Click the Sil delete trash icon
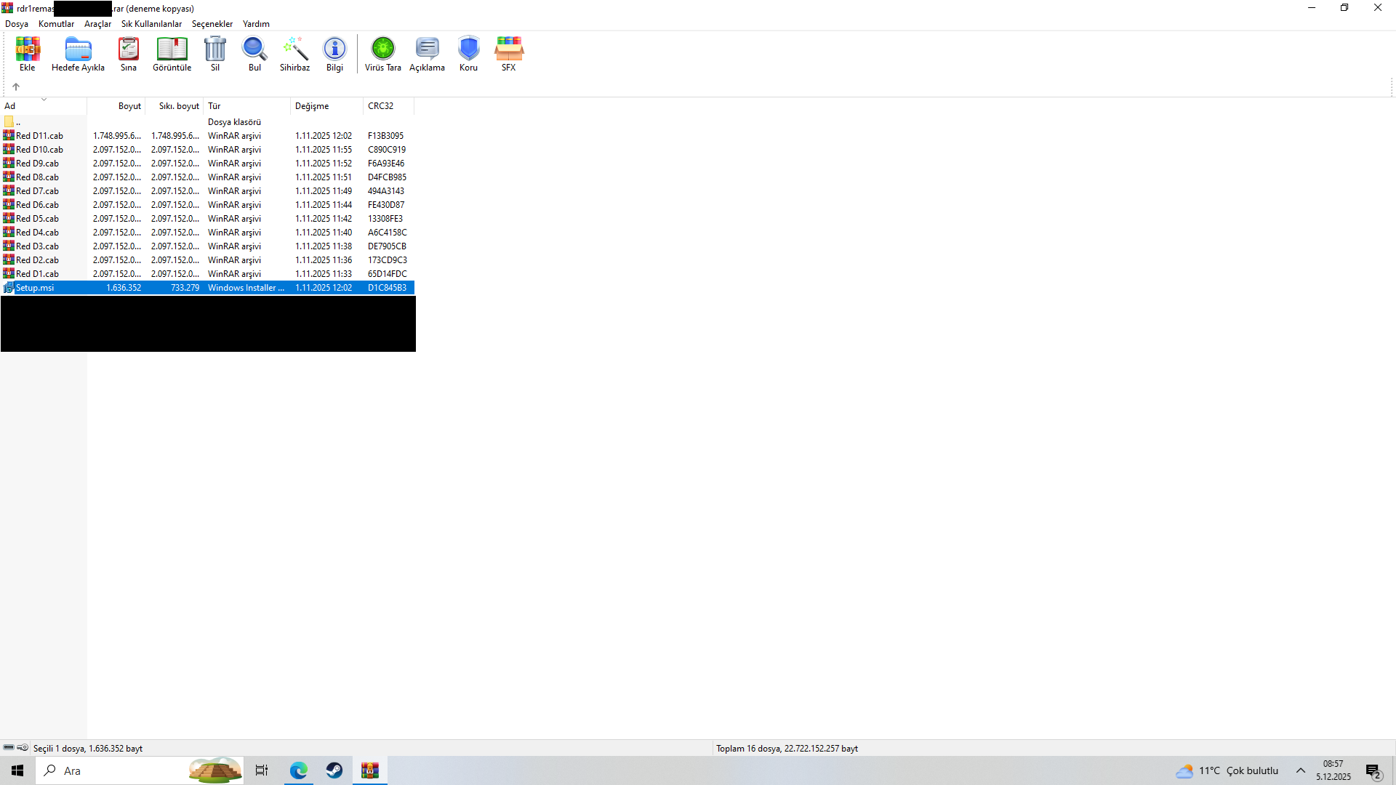 tap(215, 49)
